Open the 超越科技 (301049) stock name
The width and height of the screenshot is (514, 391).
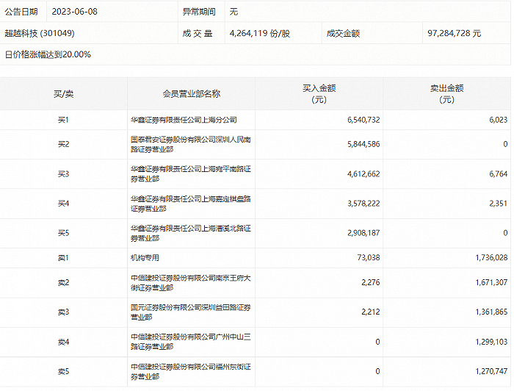point(40,33)
